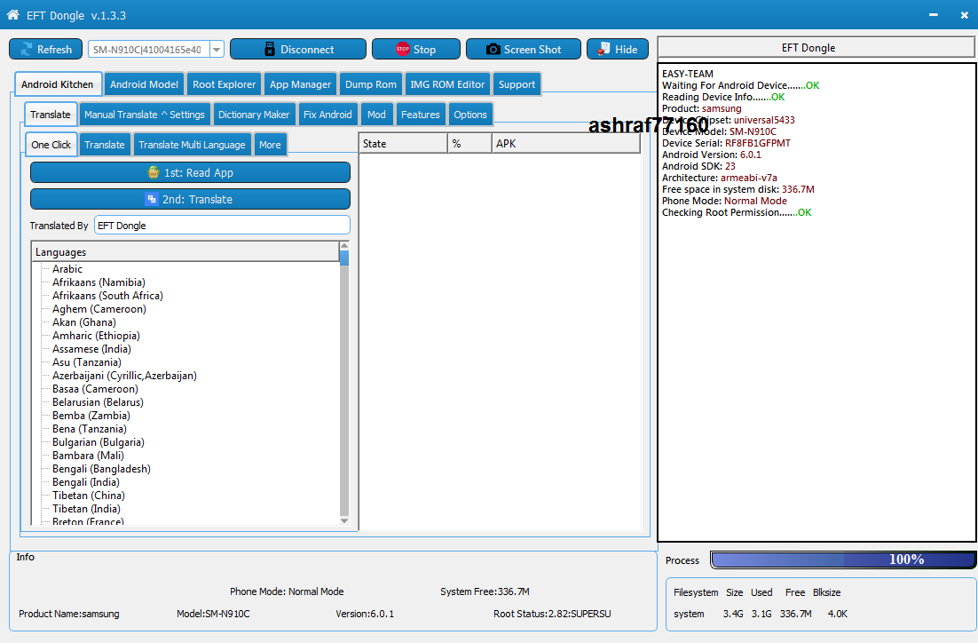The width and height of the screenshot is (978, 643).
Task: Click the 2nd: Translate button
Action: point(190,199)
